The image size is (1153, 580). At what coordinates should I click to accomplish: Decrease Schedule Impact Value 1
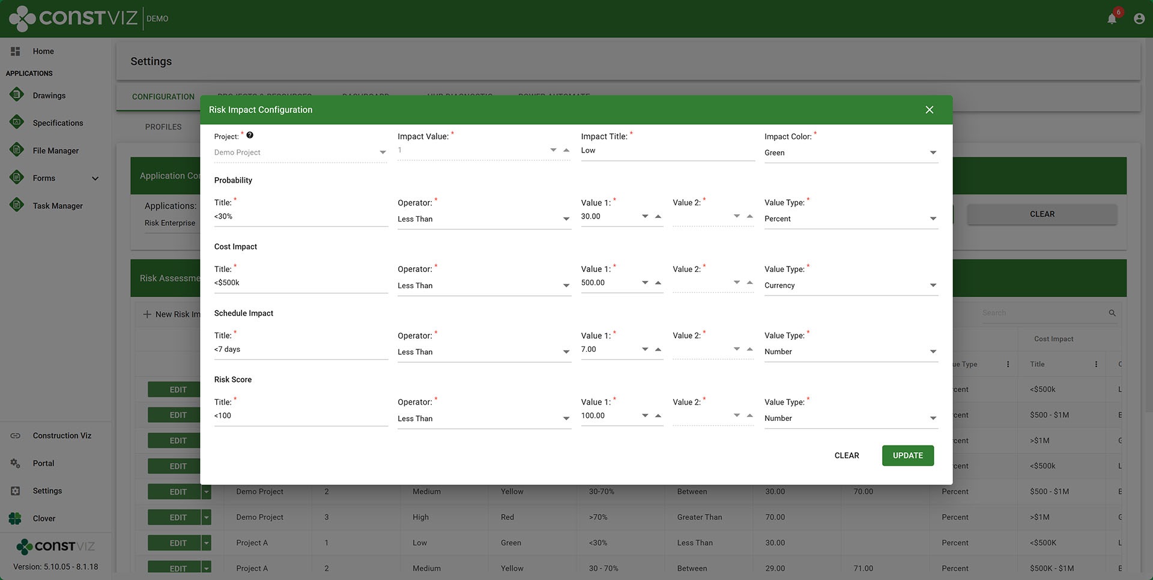click(645, 349)
